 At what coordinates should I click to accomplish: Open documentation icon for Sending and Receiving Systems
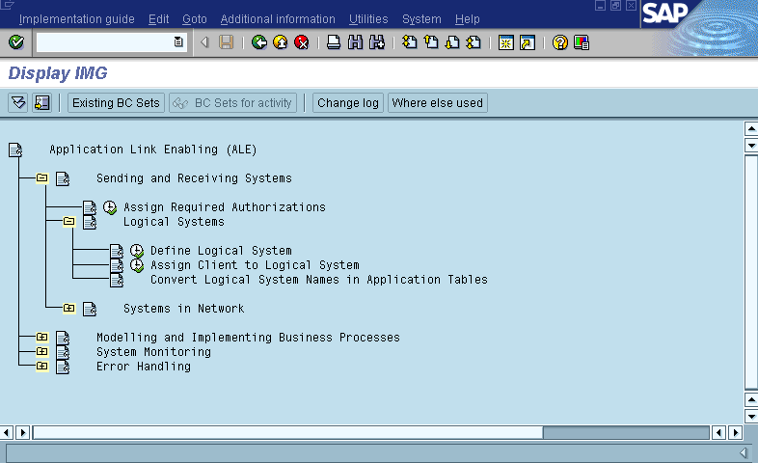click(x=63, y=178)
